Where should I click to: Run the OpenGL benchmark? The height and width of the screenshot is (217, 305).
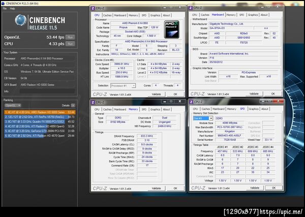click(70, 37)
